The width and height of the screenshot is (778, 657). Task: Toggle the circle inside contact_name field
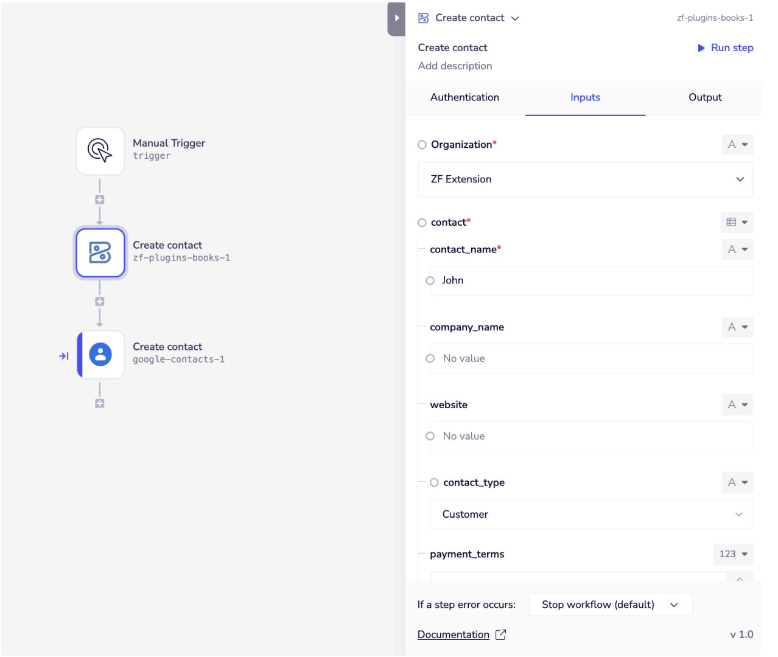tap(430, 280)
